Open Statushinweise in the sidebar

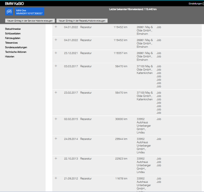pyautogui.click(x=13, y=29)
